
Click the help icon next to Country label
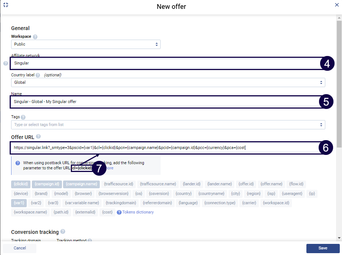[38, 75]
